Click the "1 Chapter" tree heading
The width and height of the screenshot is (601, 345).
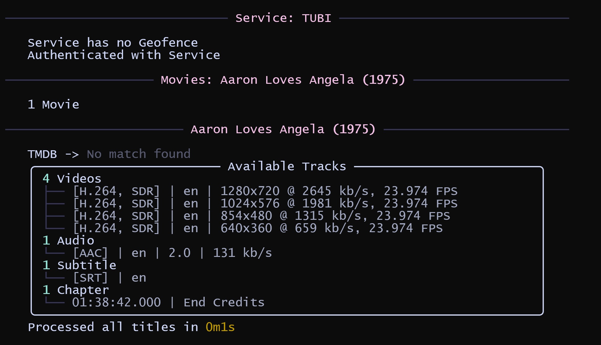(x=76, y=290)
